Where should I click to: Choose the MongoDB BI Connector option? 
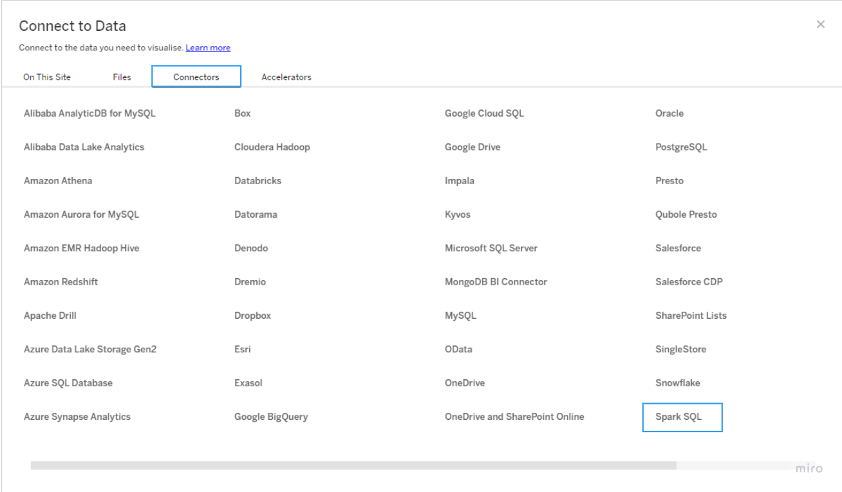pyautogui.click(x=496, y=281)
